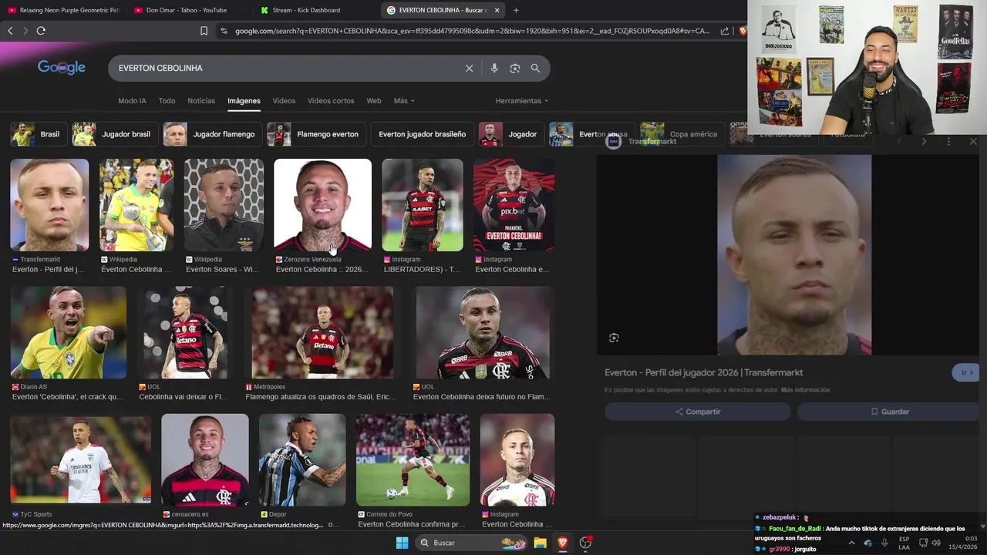Open Windows Start menu
The image size is (987, 555).
[x=402, y=543]
